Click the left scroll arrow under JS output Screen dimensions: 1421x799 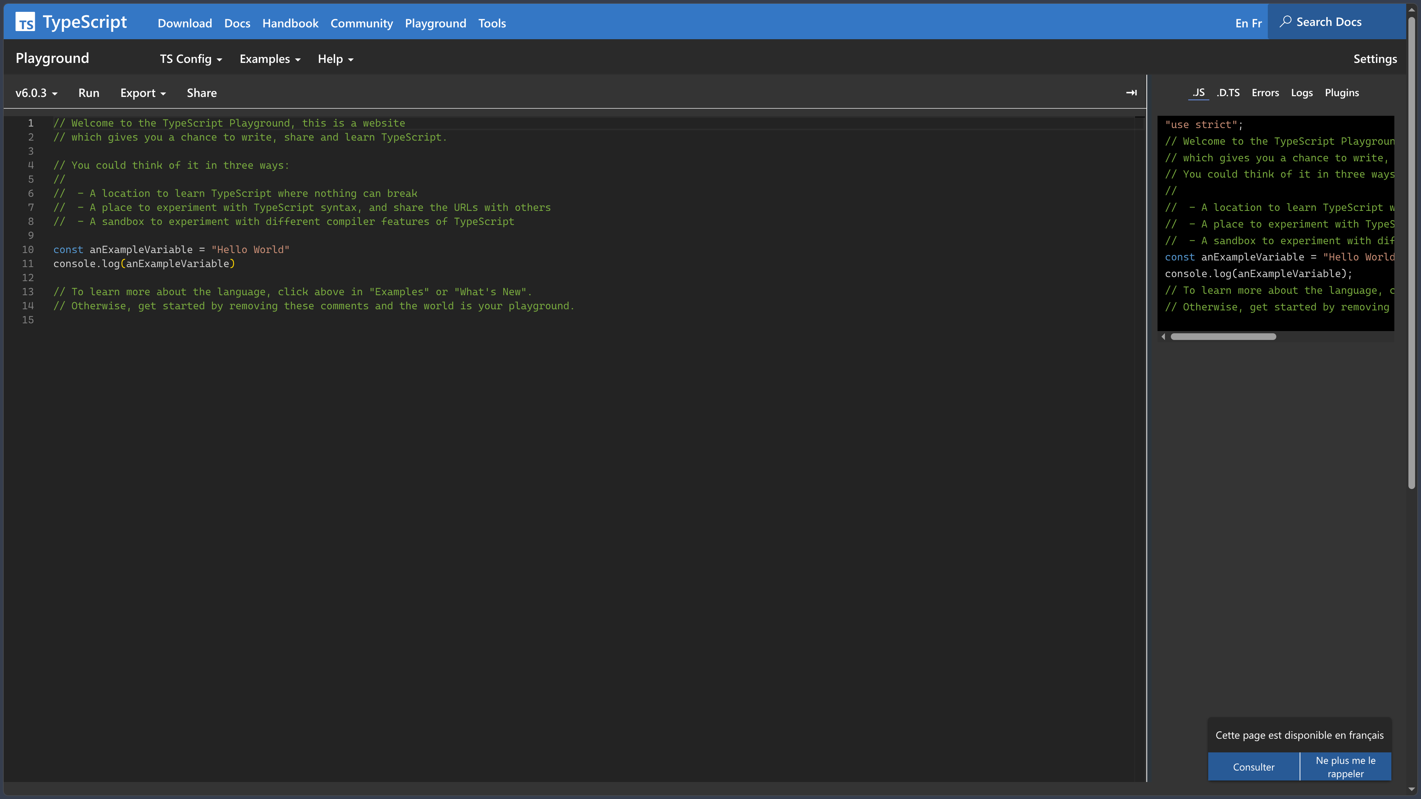coord(1163,336)
